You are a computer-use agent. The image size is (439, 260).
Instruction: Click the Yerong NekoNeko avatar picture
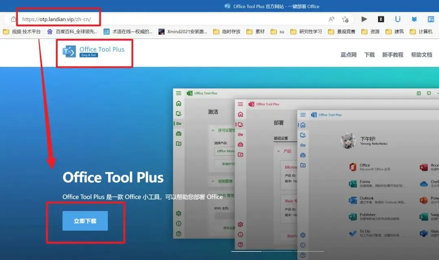pos(348,141)
